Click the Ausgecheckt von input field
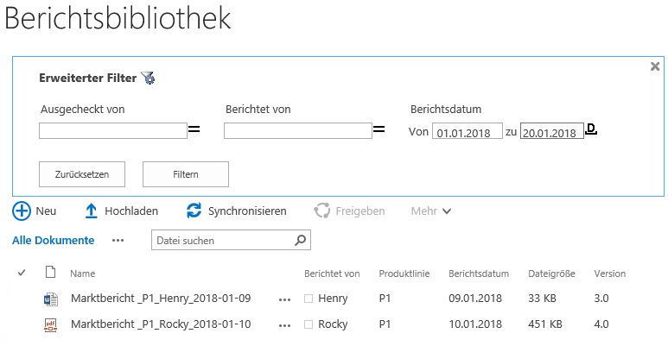The image size is (668, 346). coord(113,131)
